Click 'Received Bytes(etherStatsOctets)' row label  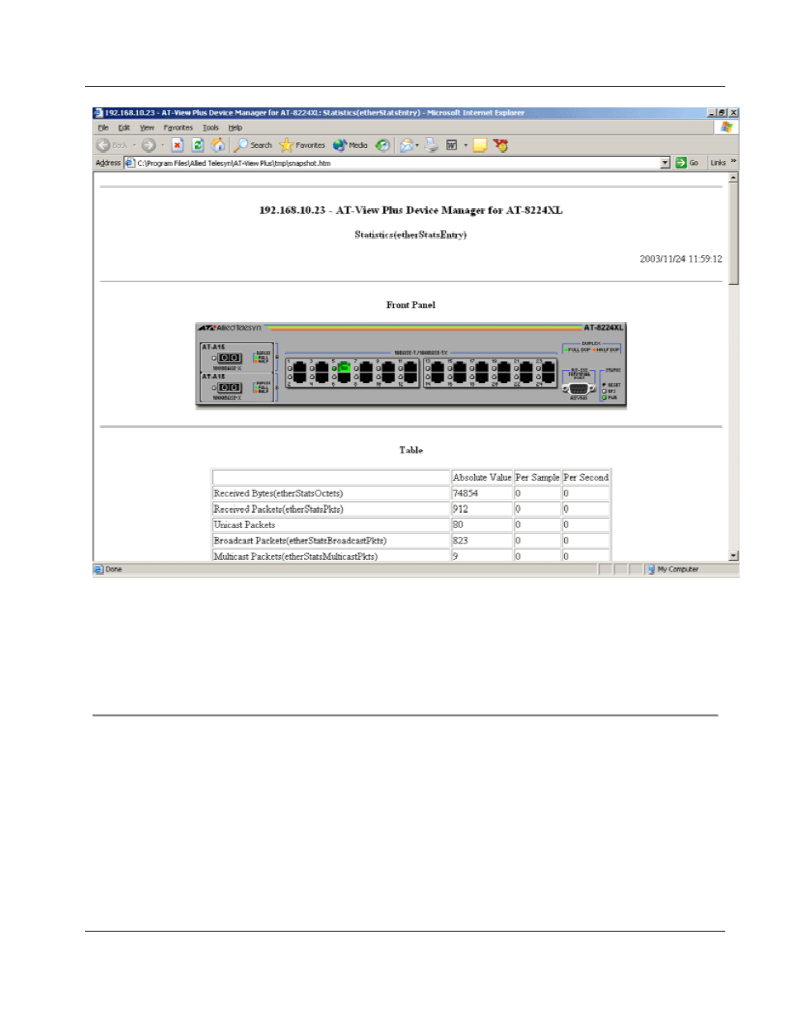click(278, 493)
